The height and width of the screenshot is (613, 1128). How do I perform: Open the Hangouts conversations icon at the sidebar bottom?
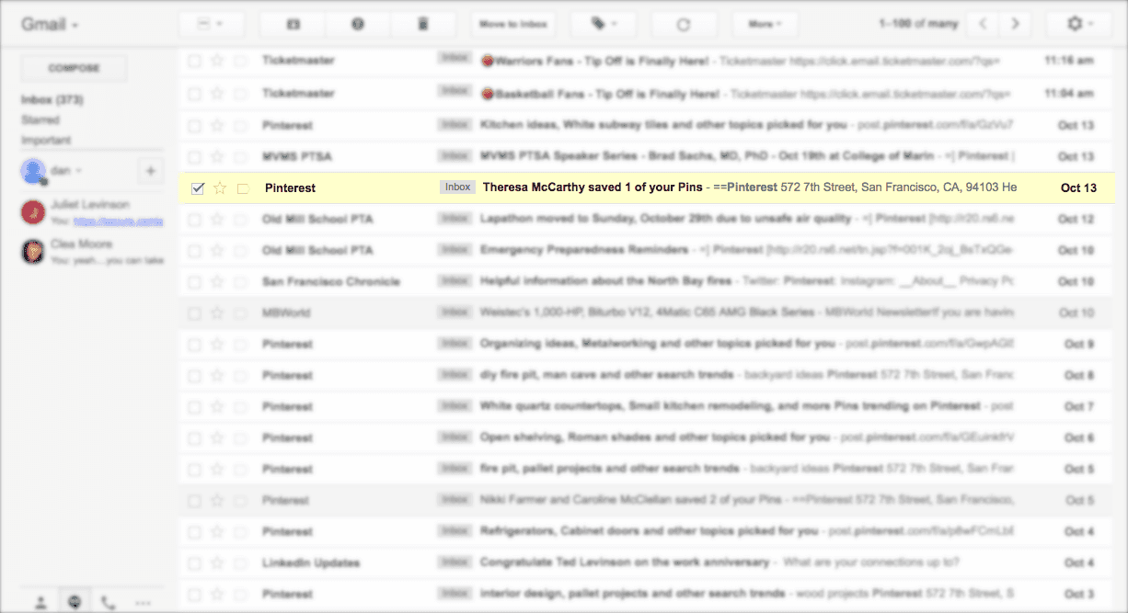coord(75,603)
